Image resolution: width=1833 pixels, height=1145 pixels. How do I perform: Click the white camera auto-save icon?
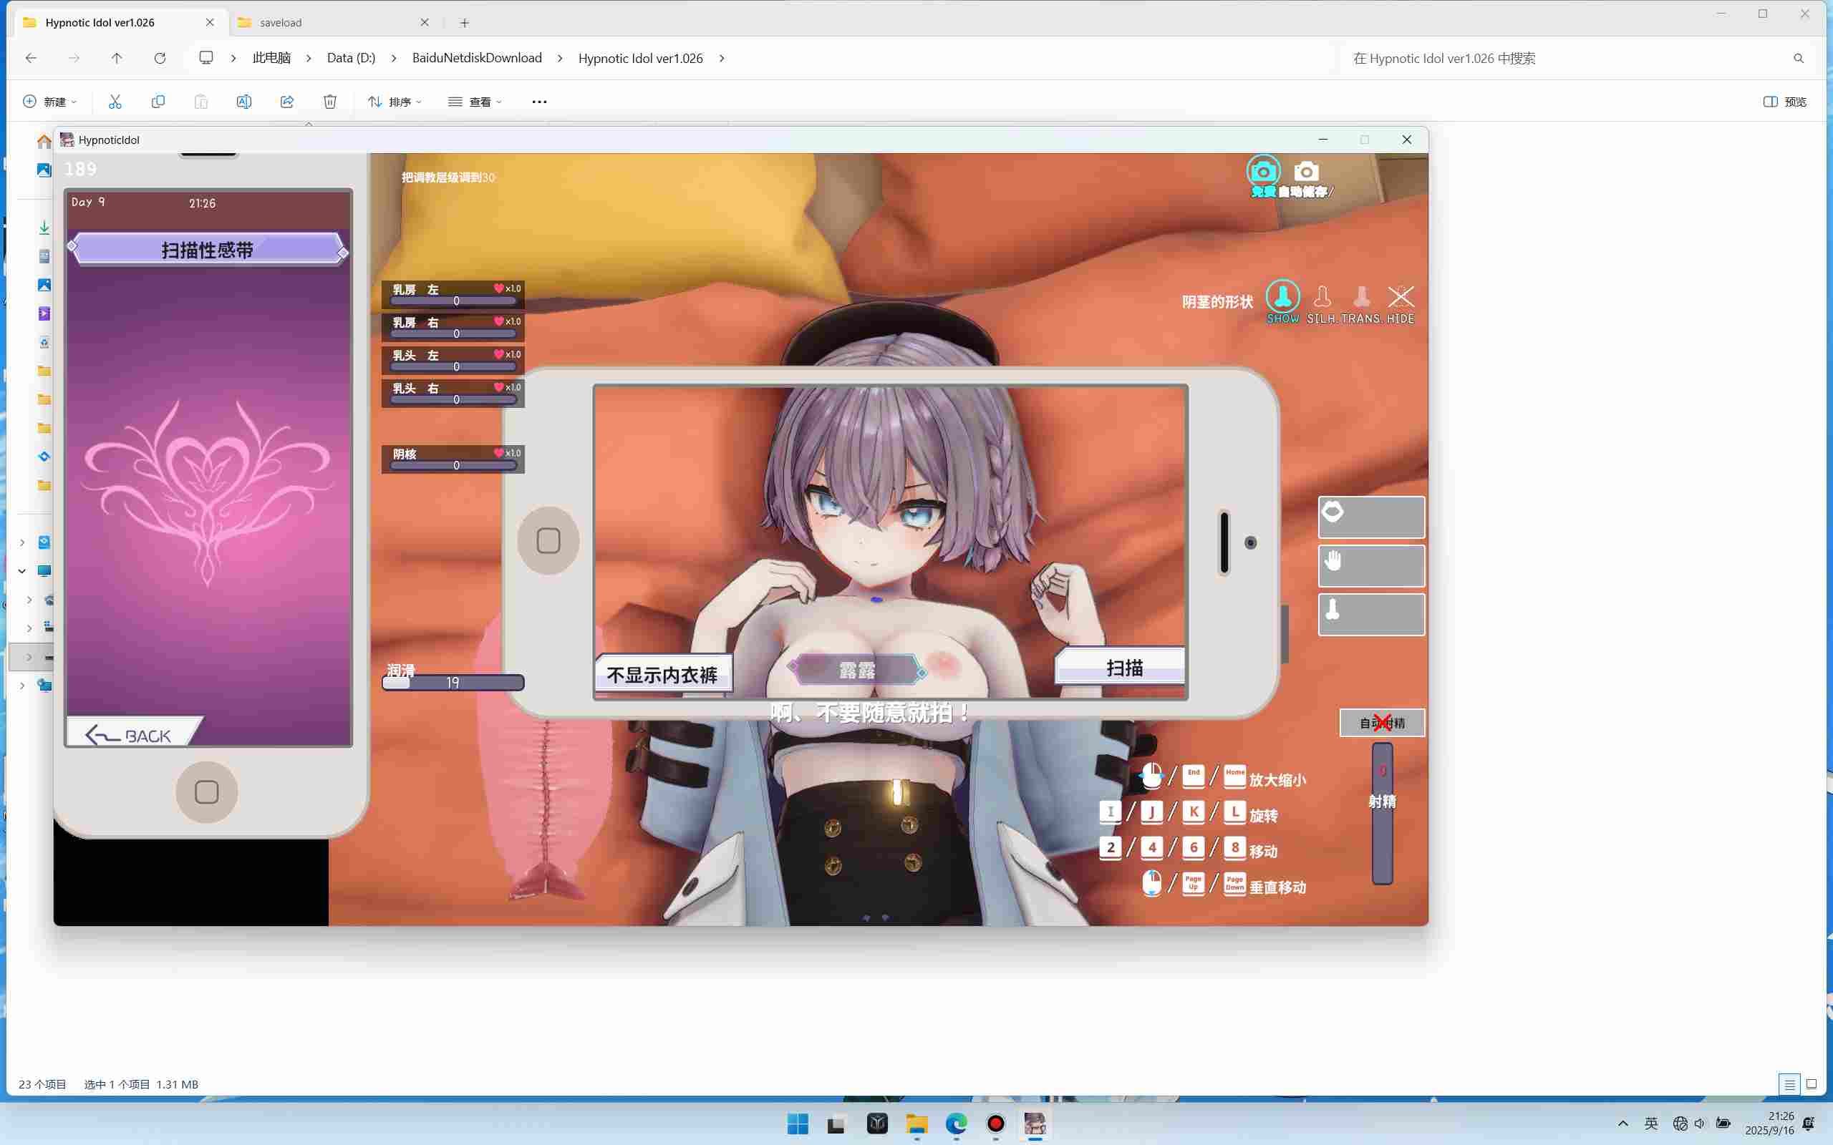[x=1306, y=172]
